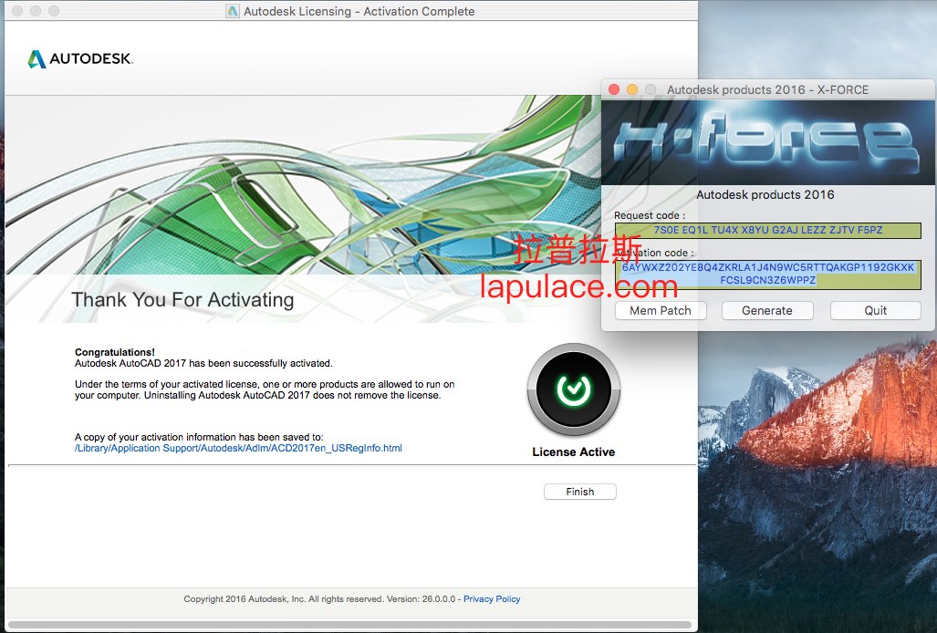Viewport: 937px width, 633px height.
Task: Click the Generate button
Action: [x=766, y=311]
